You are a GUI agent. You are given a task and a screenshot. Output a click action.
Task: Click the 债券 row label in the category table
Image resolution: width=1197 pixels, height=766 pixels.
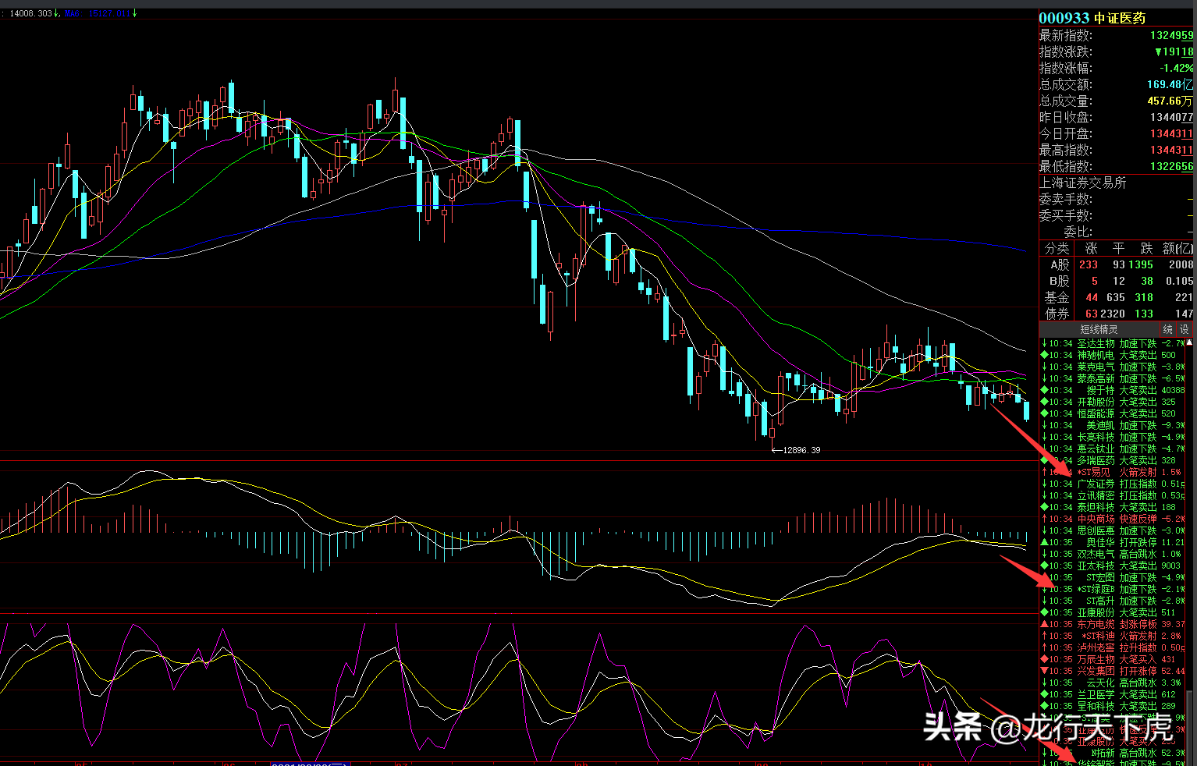pyautogui.click(x=1057, y=314)
